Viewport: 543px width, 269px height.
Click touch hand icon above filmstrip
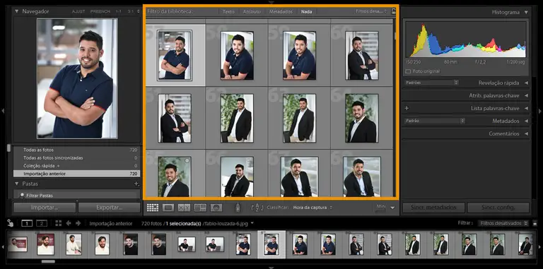click(10, 223)
